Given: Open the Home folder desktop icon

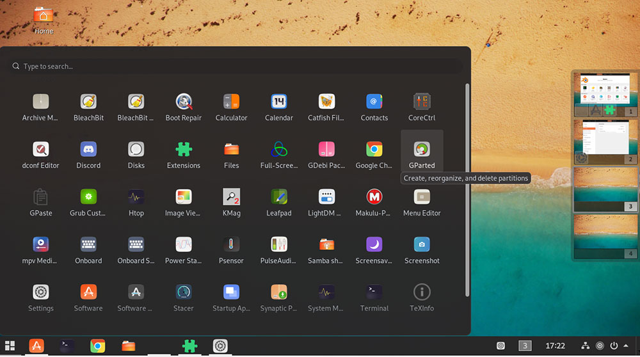Looking at the screenshot, I should point(44,20).
